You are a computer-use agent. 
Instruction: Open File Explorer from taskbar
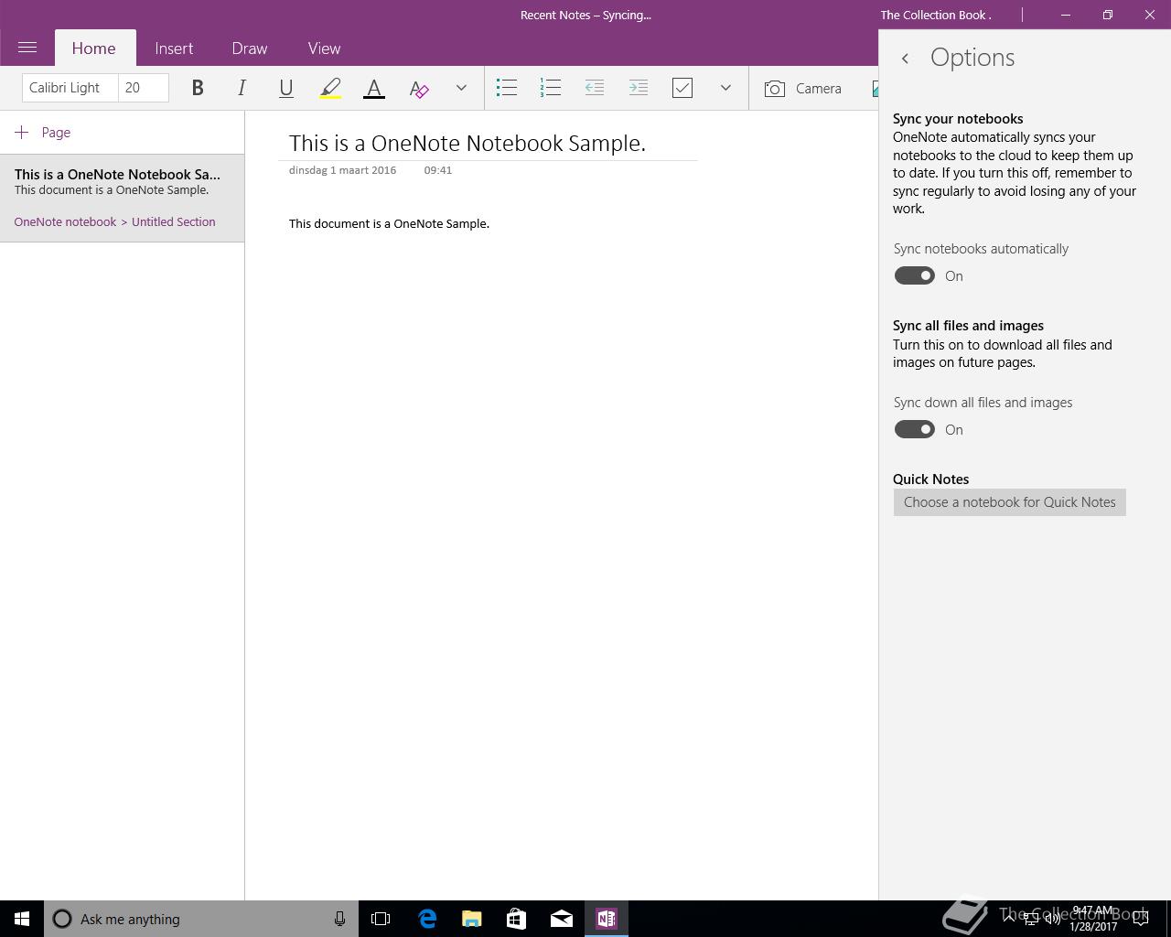(472, 919)
